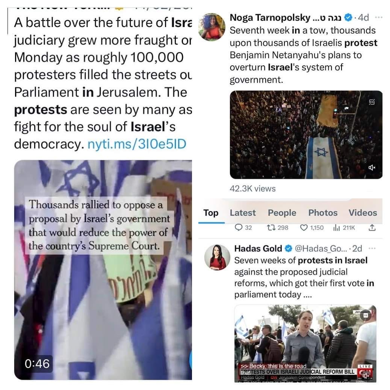Select the People search tab
The height and width of the screenshot is (390, 390).
point(282,213)
